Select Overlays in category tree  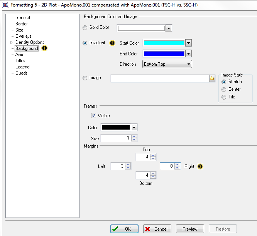pyautogui.click(x=24, y=36)
